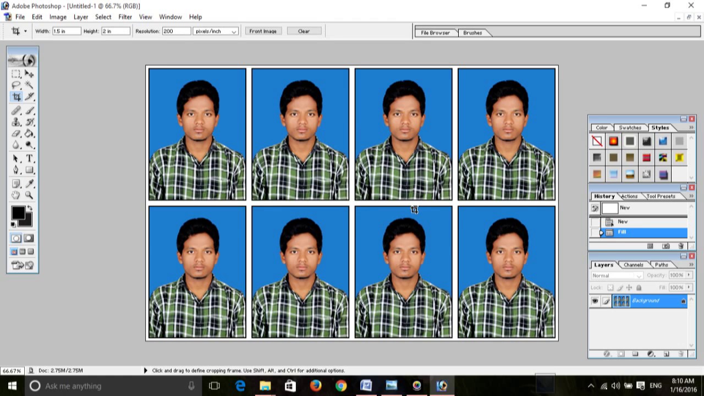Switch to the Channels tab
This screenshot has width=704, height=396.
pyautogui.click(x=633, y=265)
